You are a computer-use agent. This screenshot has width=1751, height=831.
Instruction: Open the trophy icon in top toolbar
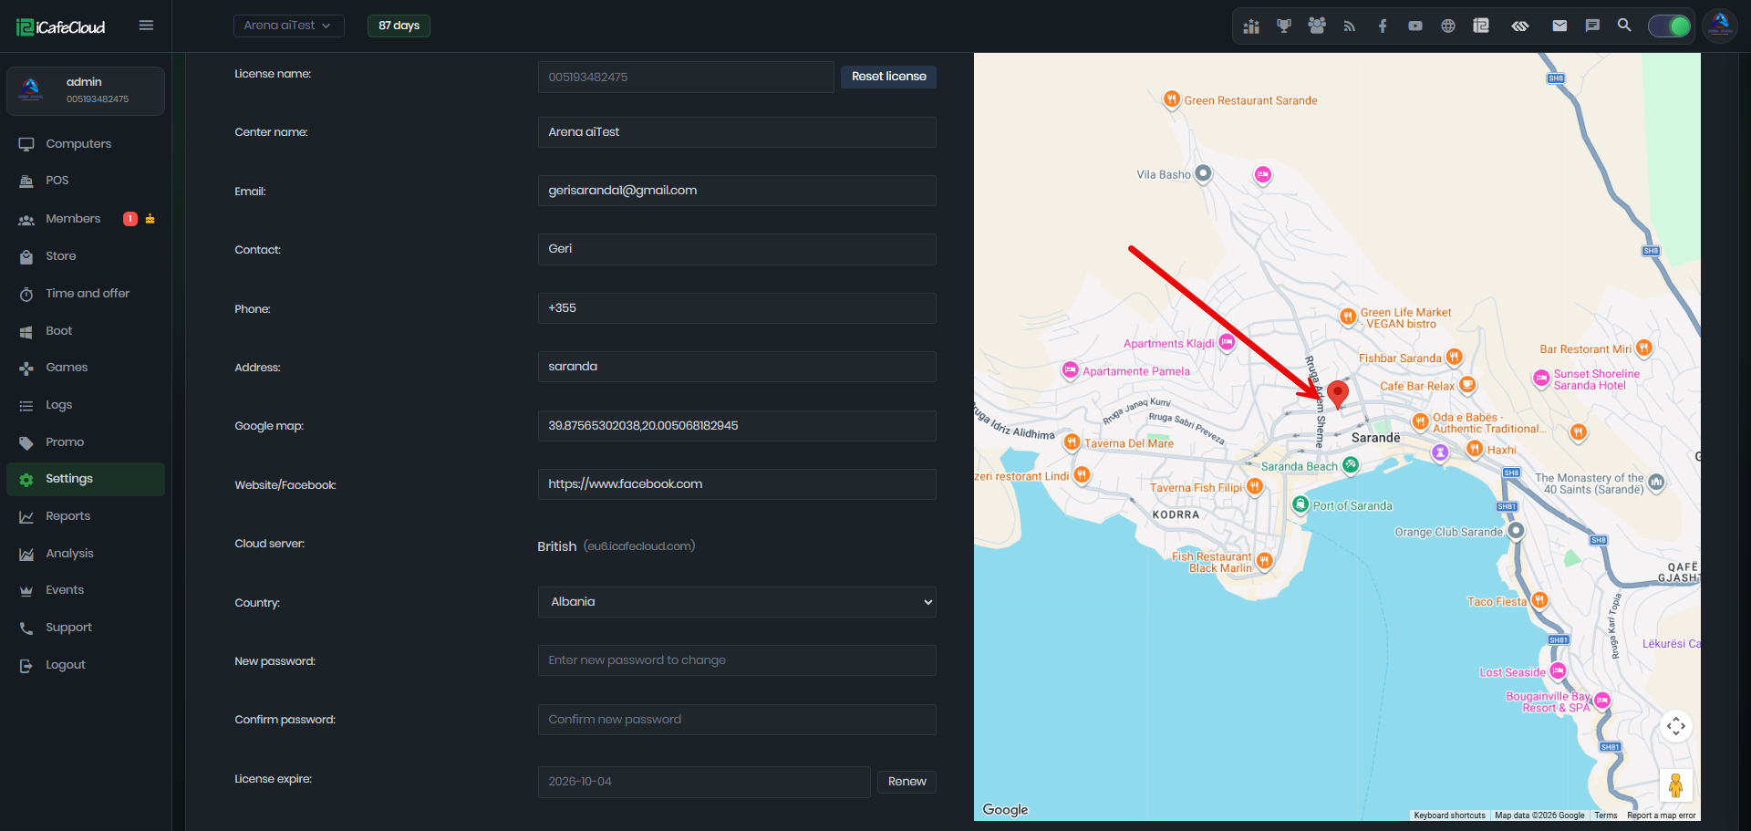coord(1284,26)
